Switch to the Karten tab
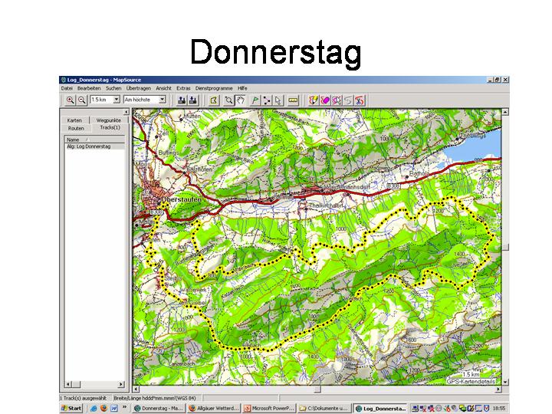552x414 pixels. (74, 120)
